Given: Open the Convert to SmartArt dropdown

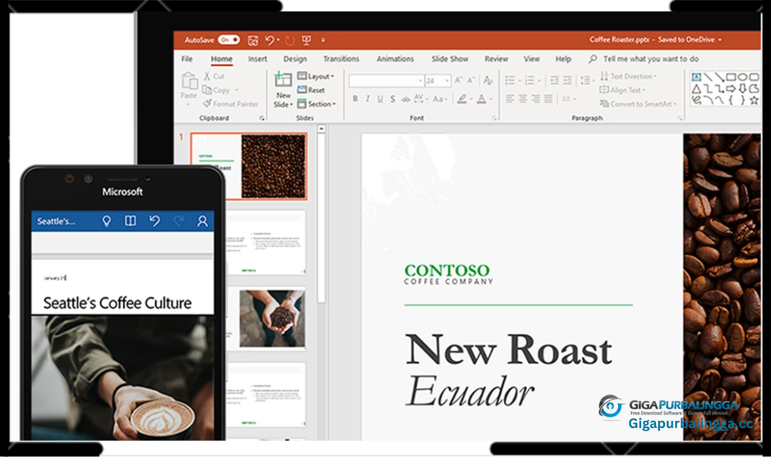Looking at the screenshot, I should 637,103.
